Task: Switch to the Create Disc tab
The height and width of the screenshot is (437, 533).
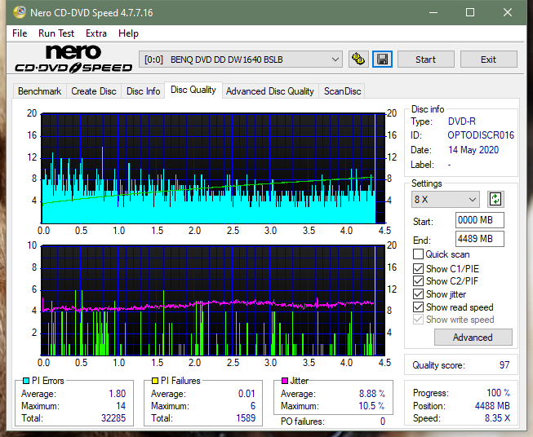Action: [x=94, y=91]
